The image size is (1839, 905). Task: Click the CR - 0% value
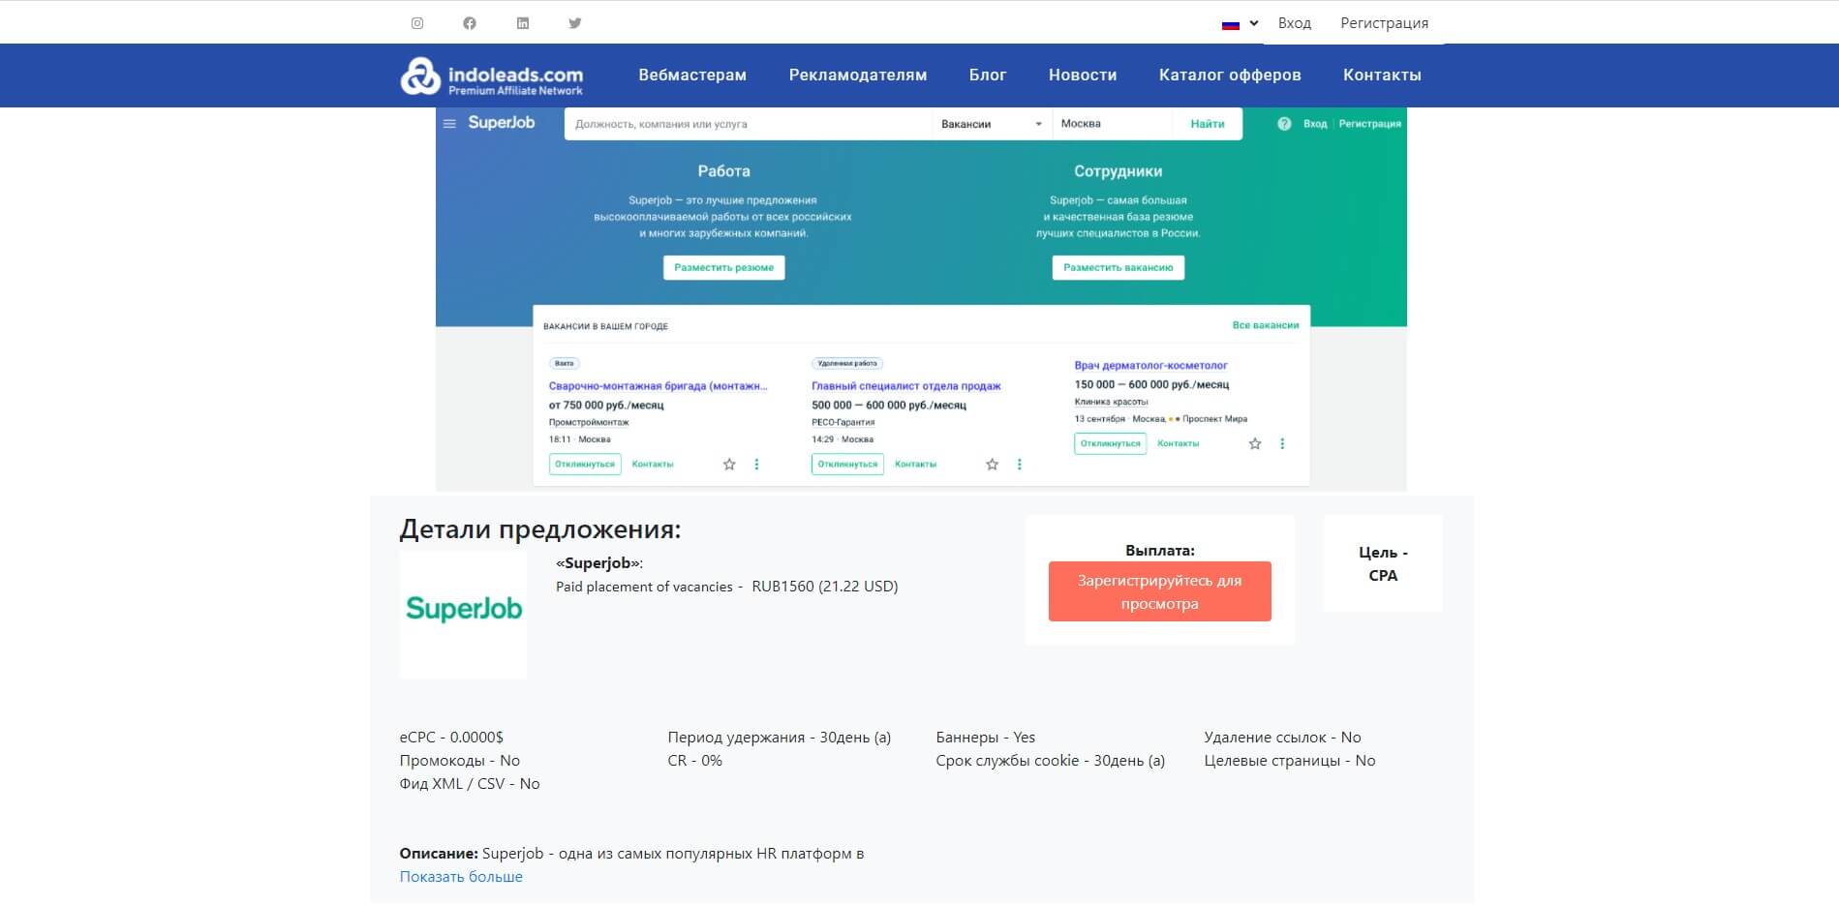click(695, 761)
